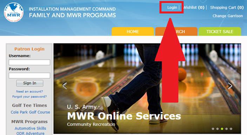Focus the Username input field
The image size is (247, 135).
[29, 62]
